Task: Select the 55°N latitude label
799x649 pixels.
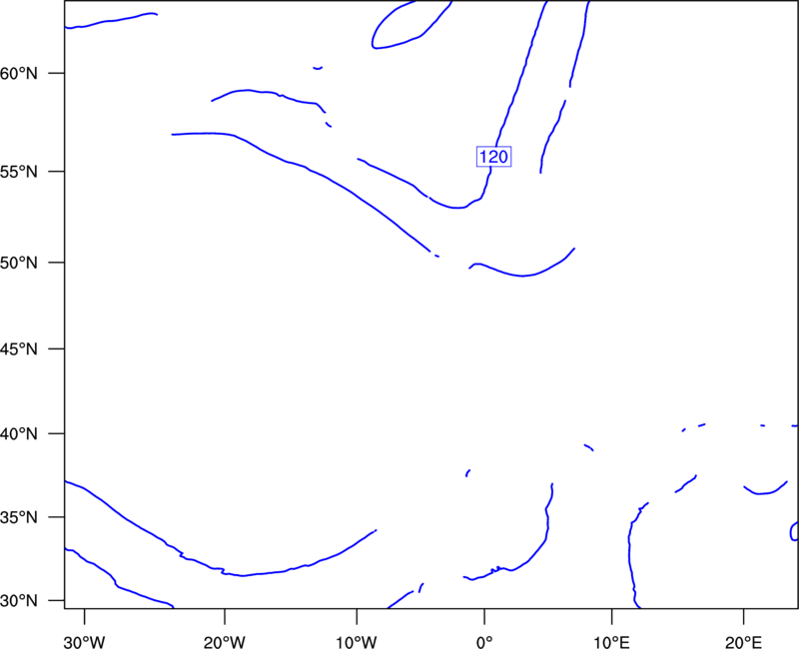Action: (x=19, y=172)
